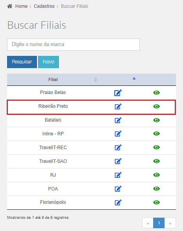
Task: Go to Home breadcrumb link
Action: (21, 6)
